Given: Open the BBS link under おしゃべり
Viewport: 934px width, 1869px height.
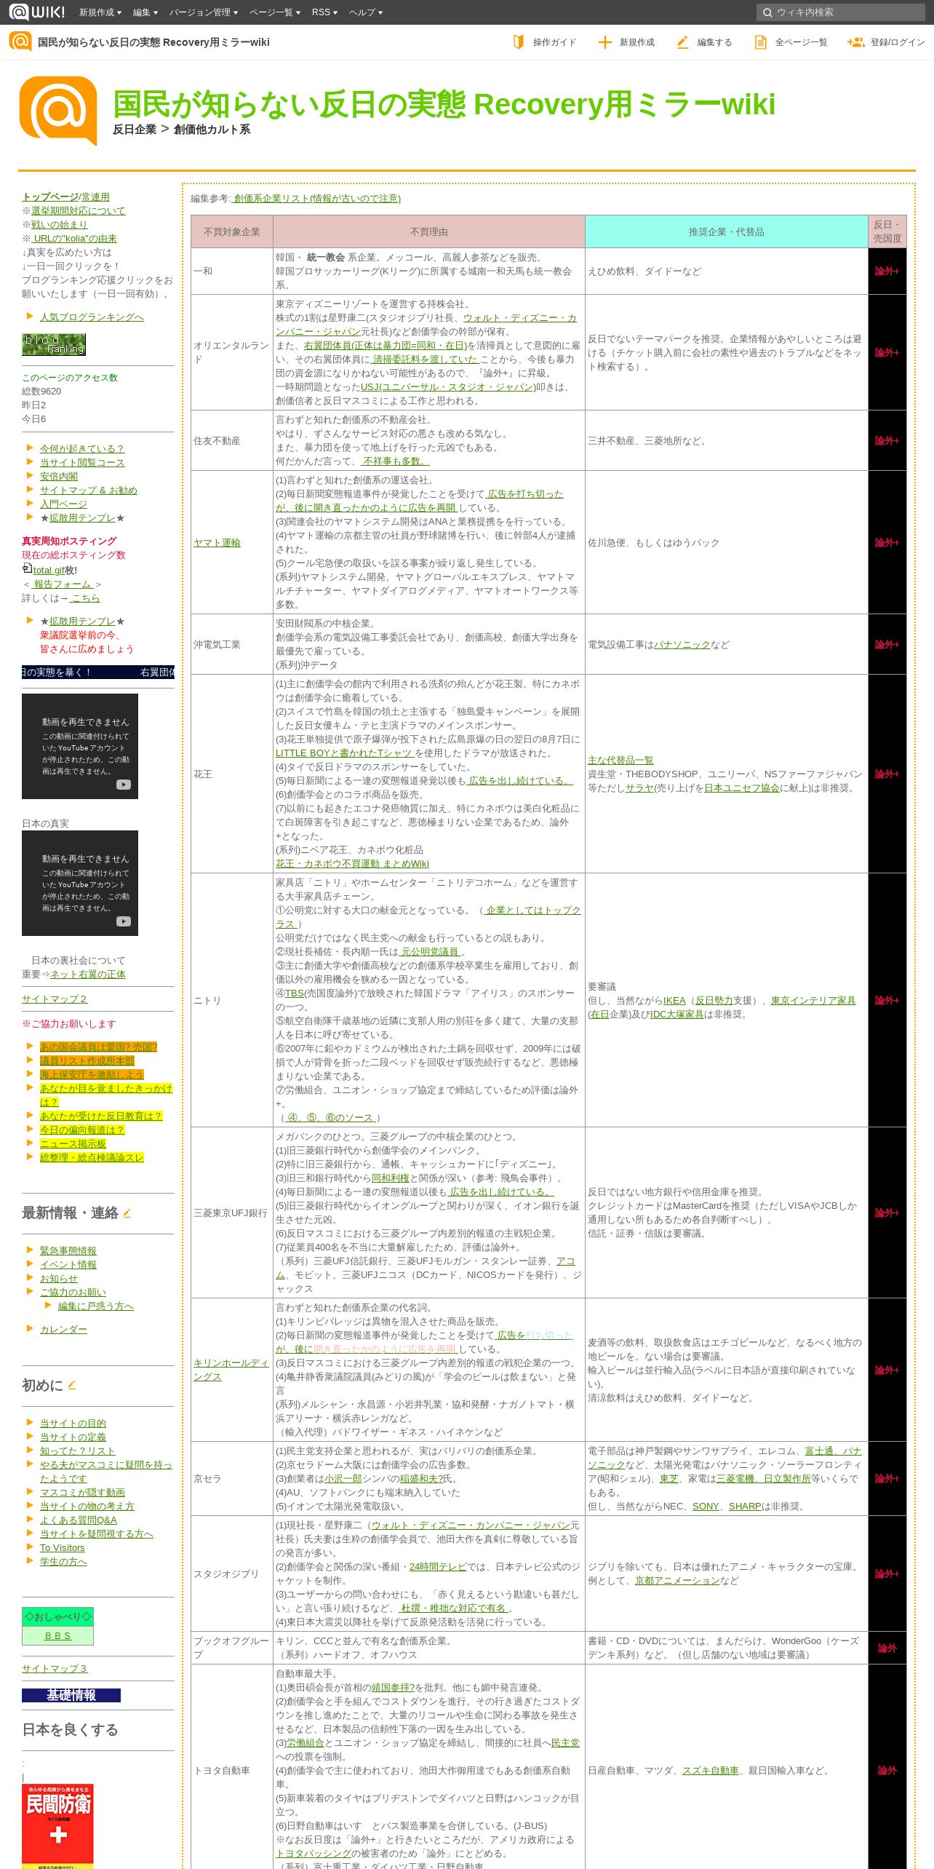Looking at the screenshot, I should coord(57,1635).
